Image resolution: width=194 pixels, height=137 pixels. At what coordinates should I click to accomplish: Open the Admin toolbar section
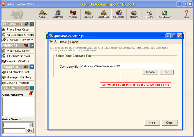click(x=42, y=14)
